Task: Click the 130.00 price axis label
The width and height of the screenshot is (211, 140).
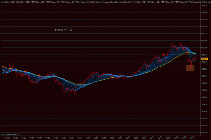Action: [205, 83]
